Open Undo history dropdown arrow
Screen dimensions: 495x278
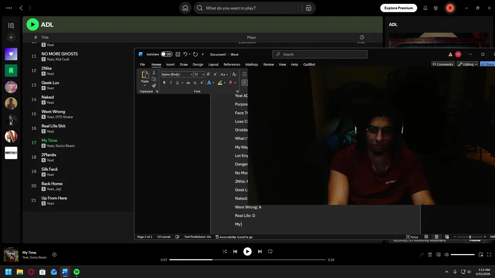coord(189,54)
